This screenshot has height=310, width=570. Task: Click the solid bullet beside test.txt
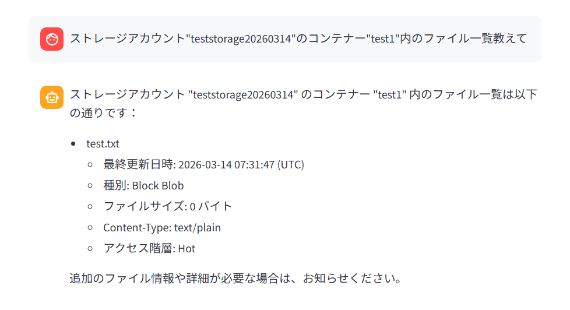pos(73,143)
